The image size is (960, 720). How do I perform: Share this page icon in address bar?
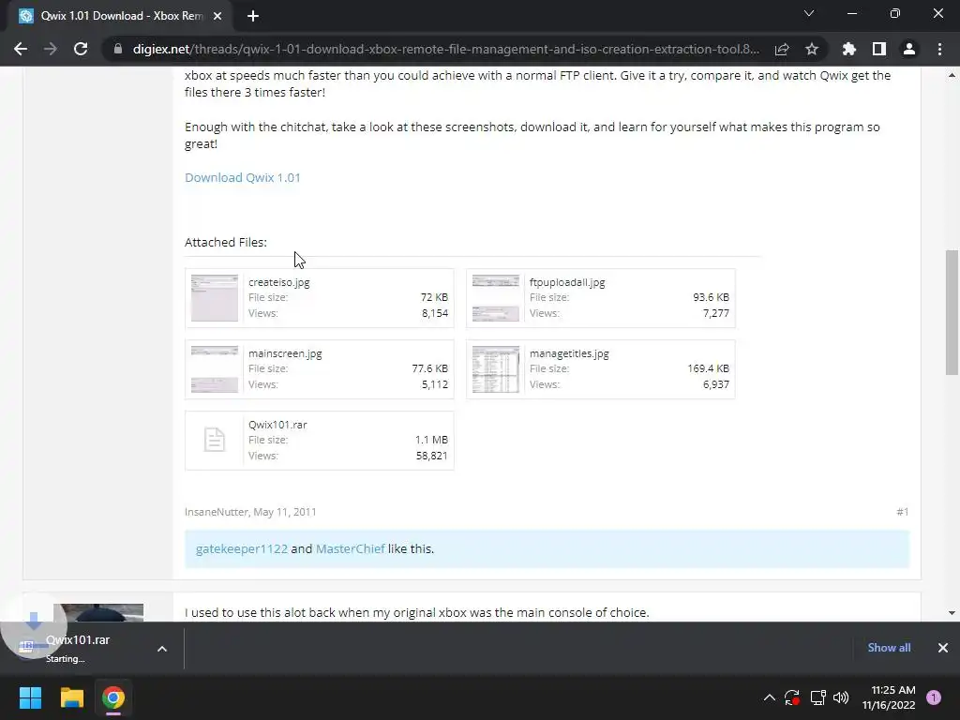point(782,49)
